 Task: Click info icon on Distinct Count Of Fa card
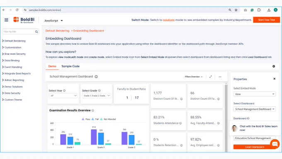click(218, 99)
